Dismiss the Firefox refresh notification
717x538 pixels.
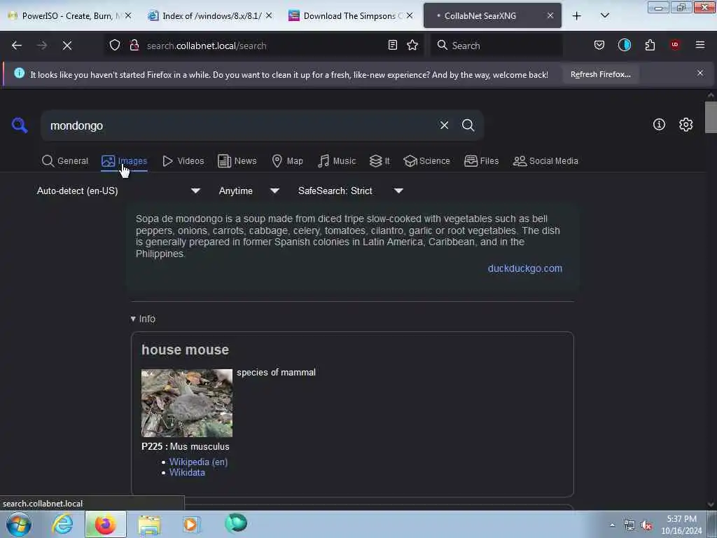(700, 73)
